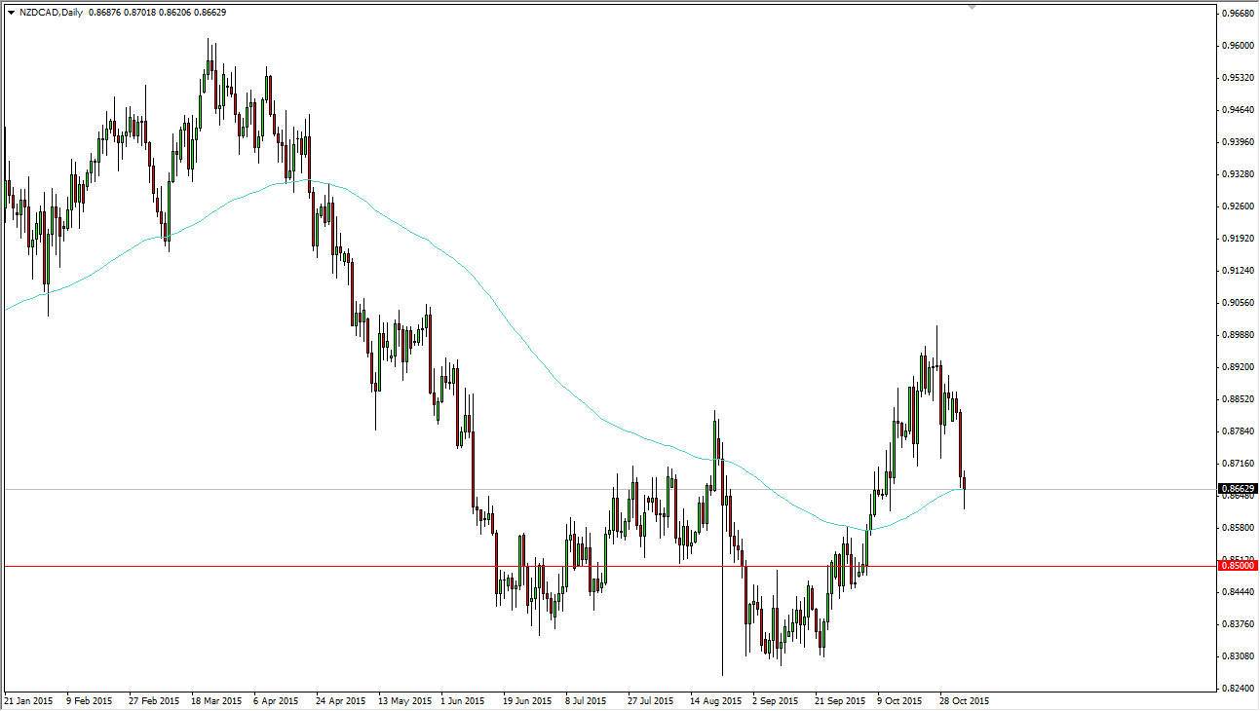This screenshot has height=711, width=1260.
Task: Click the 21 Sep 2015 date label
Action: [839, 701]
